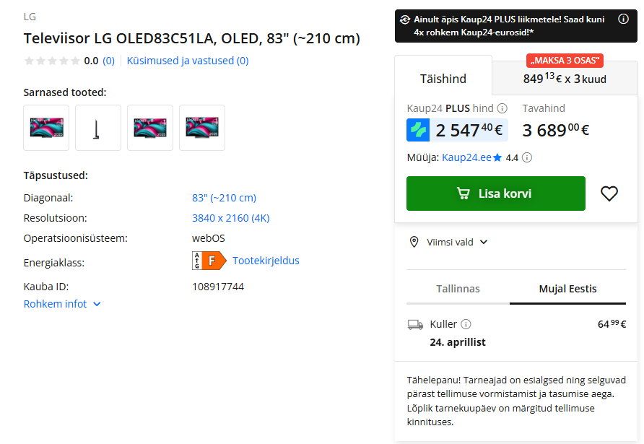Screen dimensions: 644x444
Task: Select the Mujal Eestis delivery tab
Action: (567, 289)
